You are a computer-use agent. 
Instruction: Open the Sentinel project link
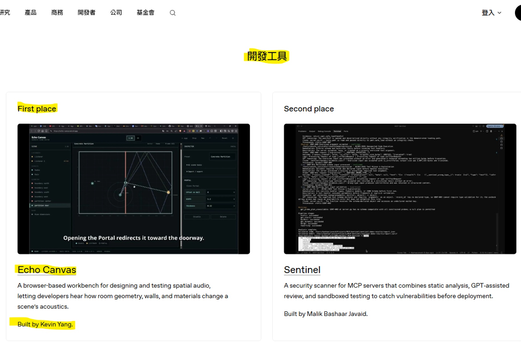pos(302,270)
